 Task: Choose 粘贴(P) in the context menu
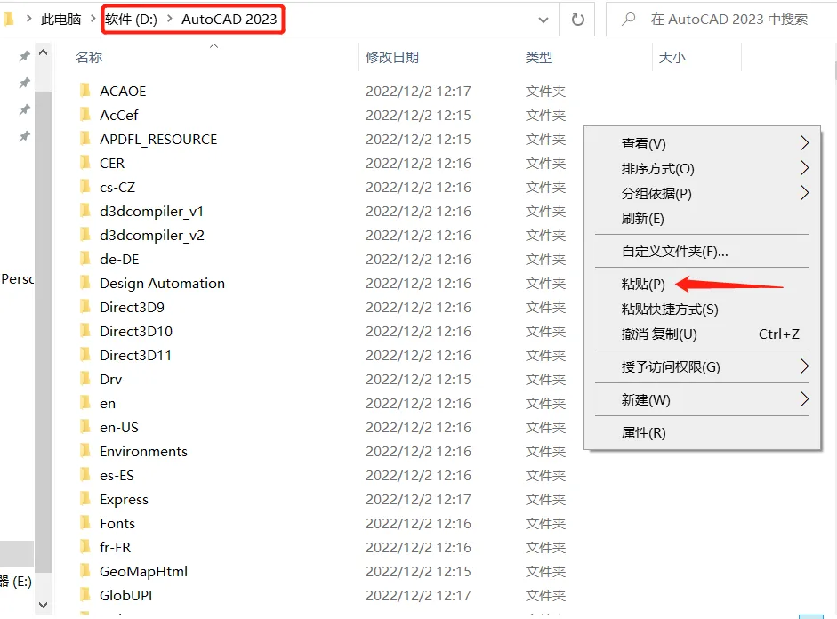[703, 284]
